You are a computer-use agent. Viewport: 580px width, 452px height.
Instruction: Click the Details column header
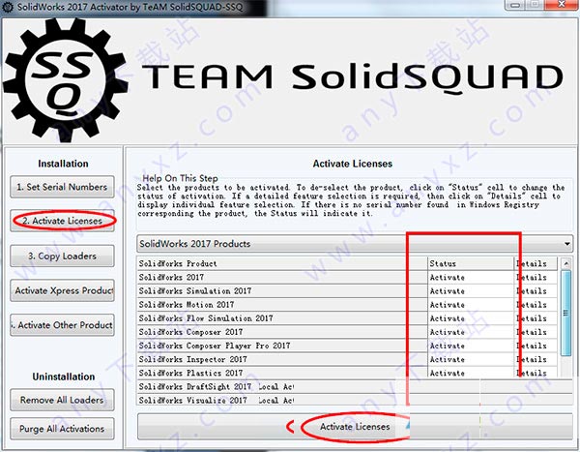tap(536, 264)
